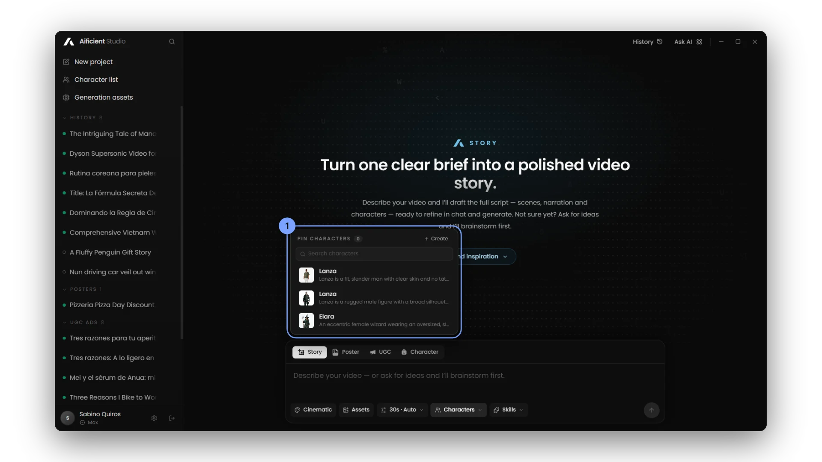Open the Ask AI assistant
The width and height of the screenshot is (822, 462).
[688, 42]
